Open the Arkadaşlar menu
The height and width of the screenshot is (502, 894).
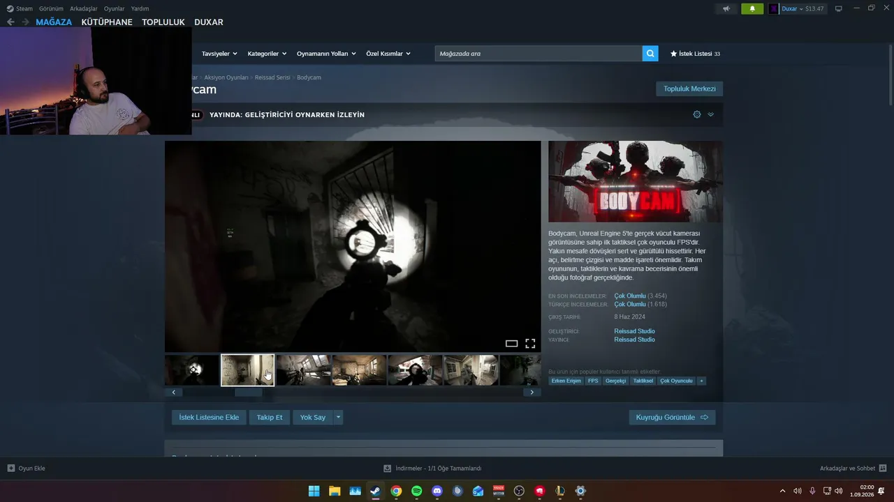pos(84,8)
